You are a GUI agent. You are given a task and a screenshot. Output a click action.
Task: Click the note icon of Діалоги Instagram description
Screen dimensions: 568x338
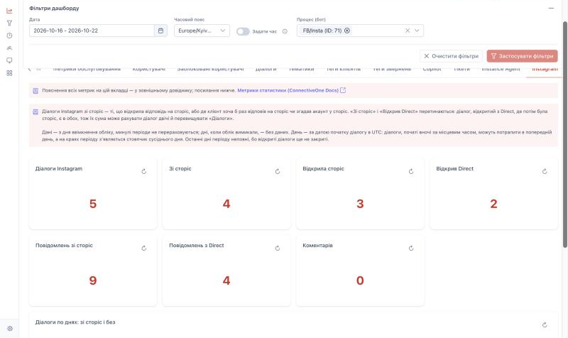point(35,112)
